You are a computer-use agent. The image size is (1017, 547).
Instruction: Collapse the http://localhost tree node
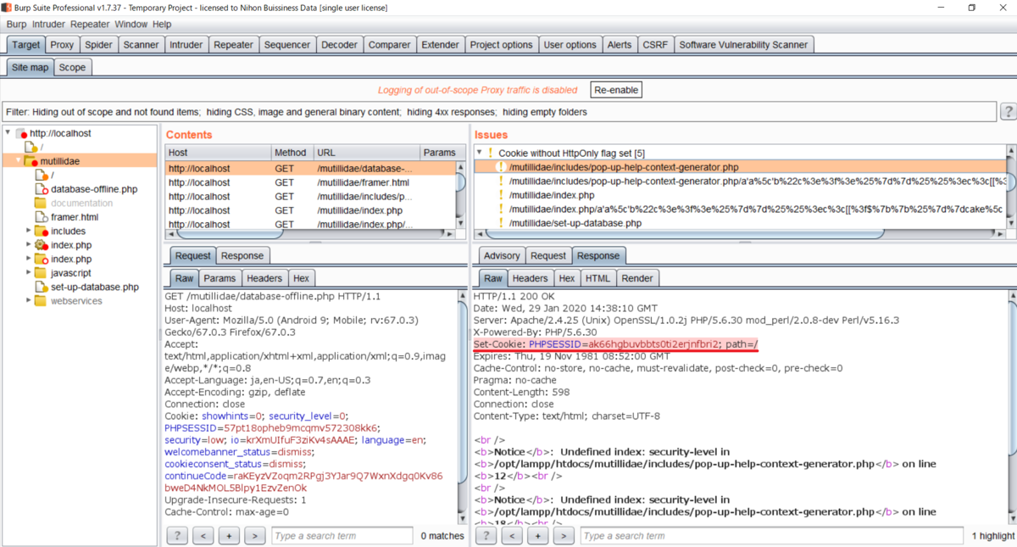point(8,133)
